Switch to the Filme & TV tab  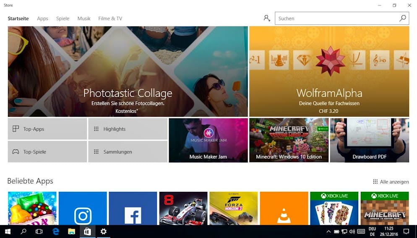tap(110, 18)
